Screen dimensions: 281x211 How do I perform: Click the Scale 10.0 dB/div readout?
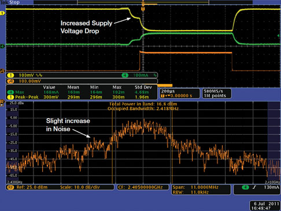click(x=80, y=187)
